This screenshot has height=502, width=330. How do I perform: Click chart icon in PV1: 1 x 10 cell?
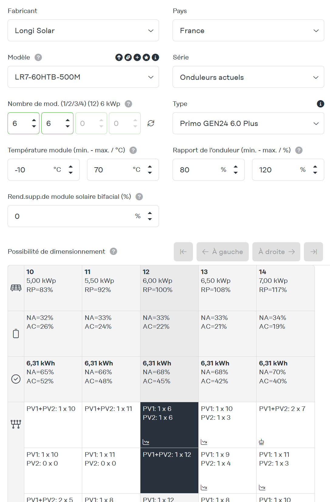point(204,442)
